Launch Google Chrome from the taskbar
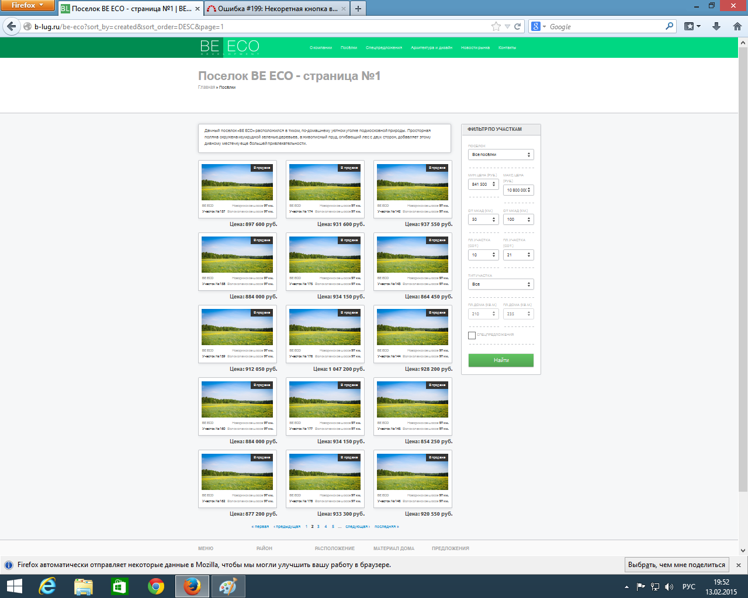This screenshot has height=598, width=748. point(156,586)
